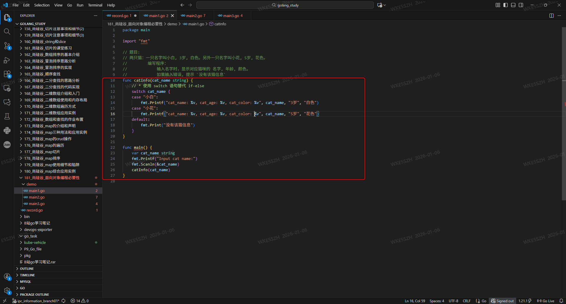Expand the TIMELINE section
566x304 pixels.
pos(58,275)
